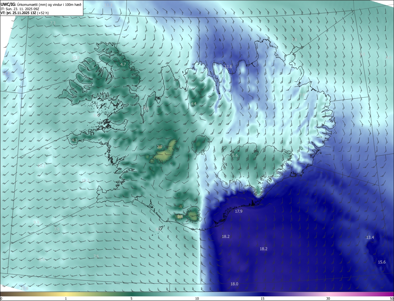Click the colorbar tick label 1

tap(66, 299)
